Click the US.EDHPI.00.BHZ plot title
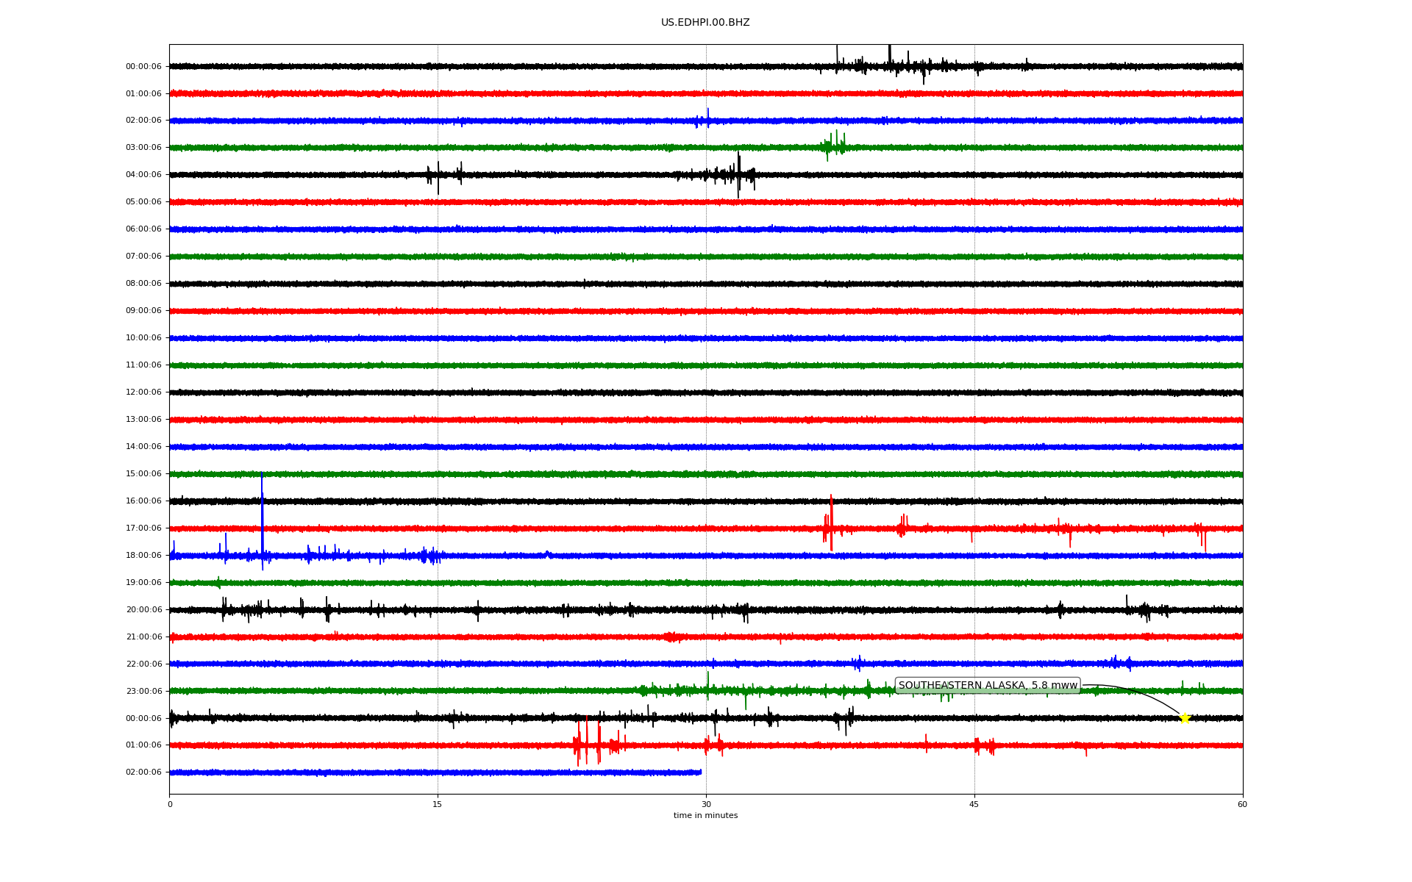 705,23
